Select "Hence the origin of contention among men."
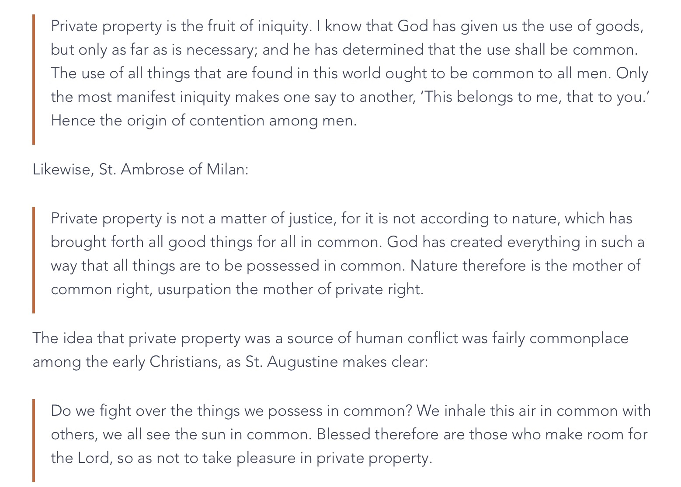 (204, 121)
